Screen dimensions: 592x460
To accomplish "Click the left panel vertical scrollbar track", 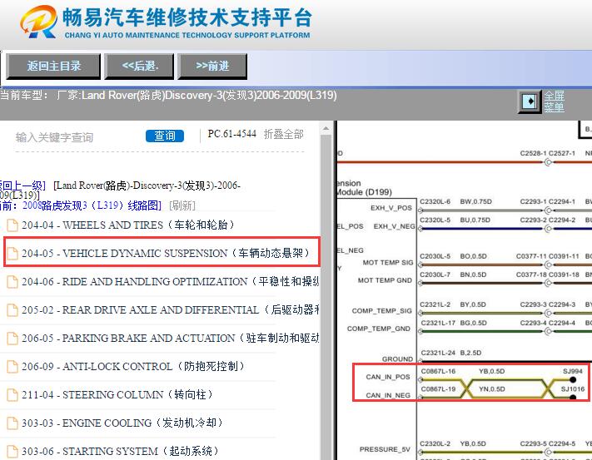I will 326,298.
